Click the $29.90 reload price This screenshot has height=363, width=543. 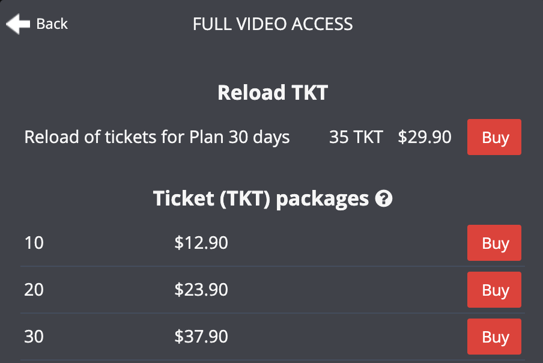[425, 137]
